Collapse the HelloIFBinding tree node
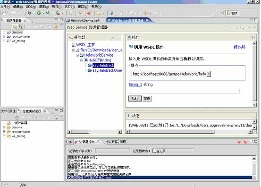 [x=81, y=60]
